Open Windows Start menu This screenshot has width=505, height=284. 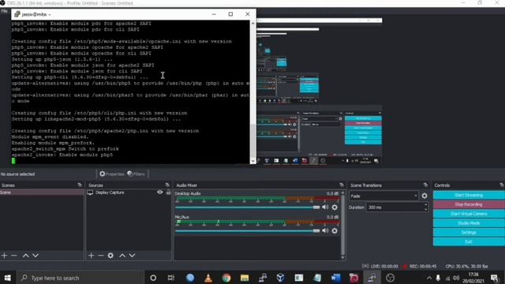[x=8, y=278]
